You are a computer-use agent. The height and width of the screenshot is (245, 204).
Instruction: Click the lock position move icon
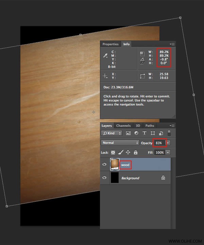coord(128,152)
